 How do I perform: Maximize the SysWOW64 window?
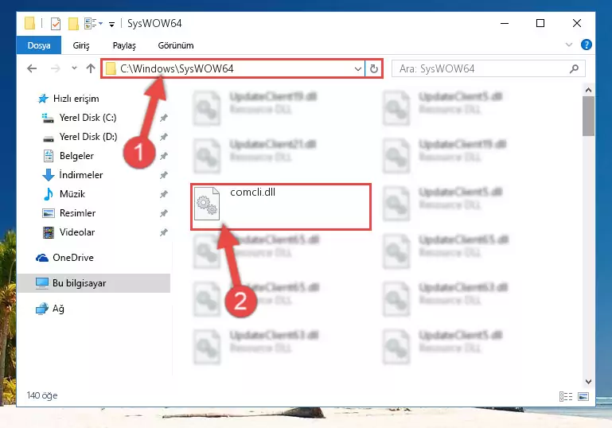pos(540,23)
